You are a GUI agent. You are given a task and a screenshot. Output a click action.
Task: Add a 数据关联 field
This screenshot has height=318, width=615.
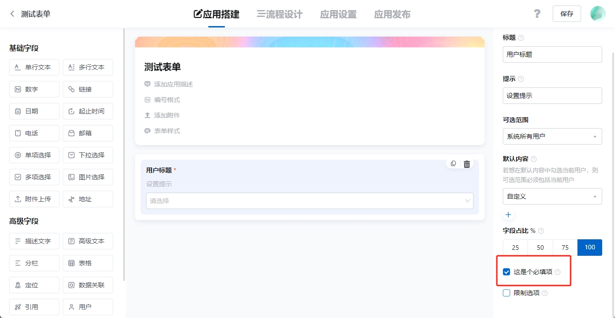[x=87, y=285]
